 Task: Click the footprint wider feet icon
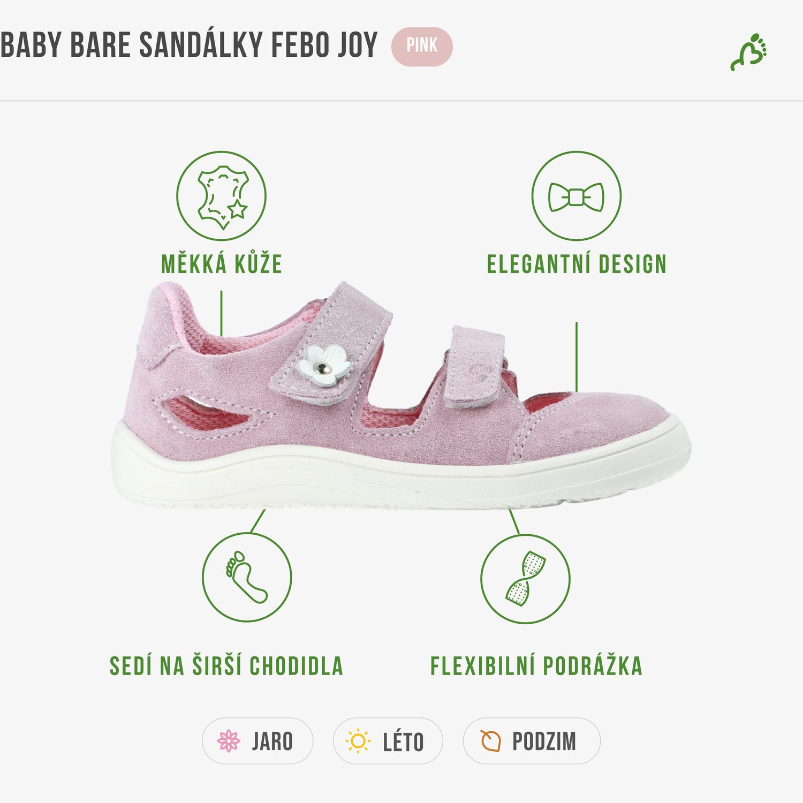[247, 577]
